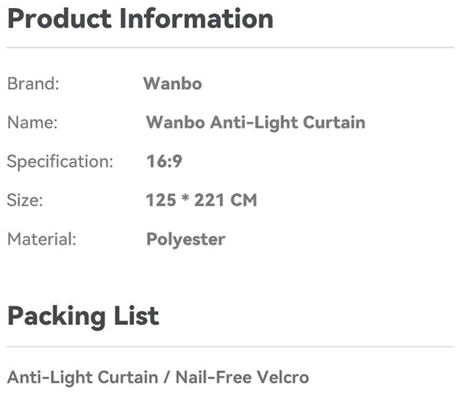Image resolution: width=460 pixels, height=393 pixels.
Task: Click the Nail-Free Velcro packing item
Action: pos(242,377)
